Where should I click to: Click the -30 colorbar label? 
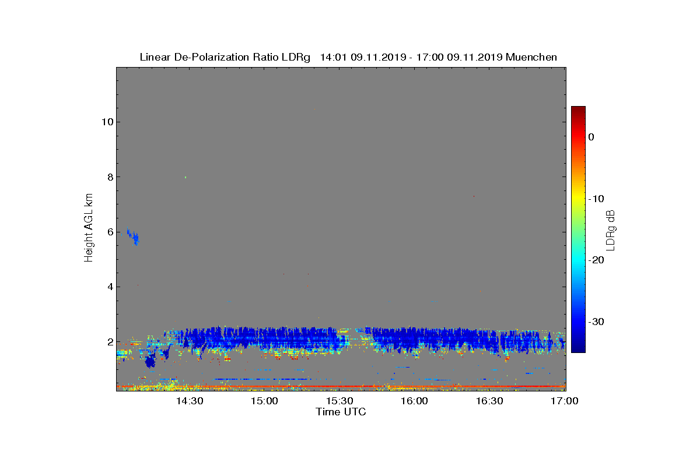(596, 322)
